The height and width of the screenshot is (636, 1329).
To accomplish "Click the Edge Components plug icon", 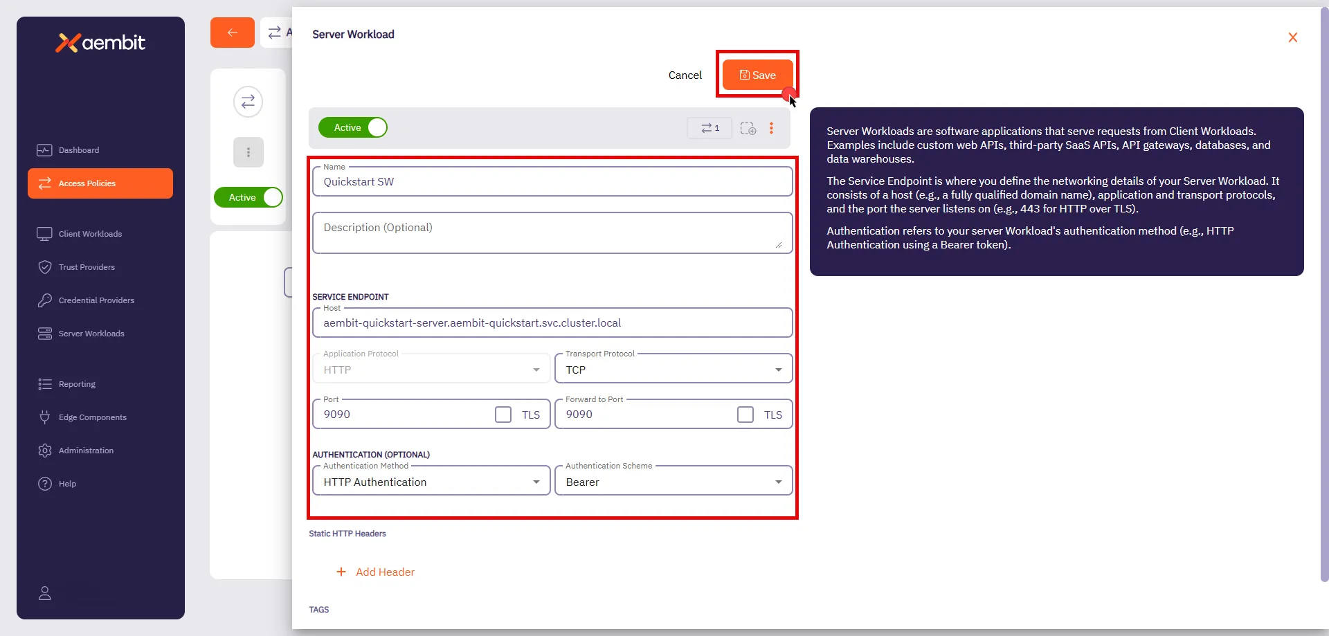I will click(x=45, y=417).
